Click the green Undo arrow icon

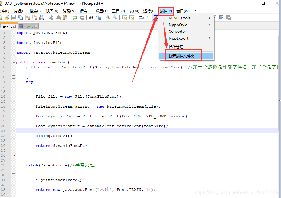point(75,17)
